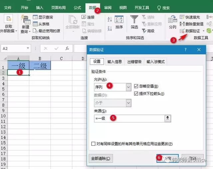The width and height of the screenshot is (213, 169).
Task: Switch to the 插入 ribbon tab
Action: [40, 8]
